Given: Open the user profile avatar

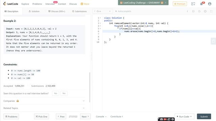Looking at the screenshot, I should click(x=210, y=4).
